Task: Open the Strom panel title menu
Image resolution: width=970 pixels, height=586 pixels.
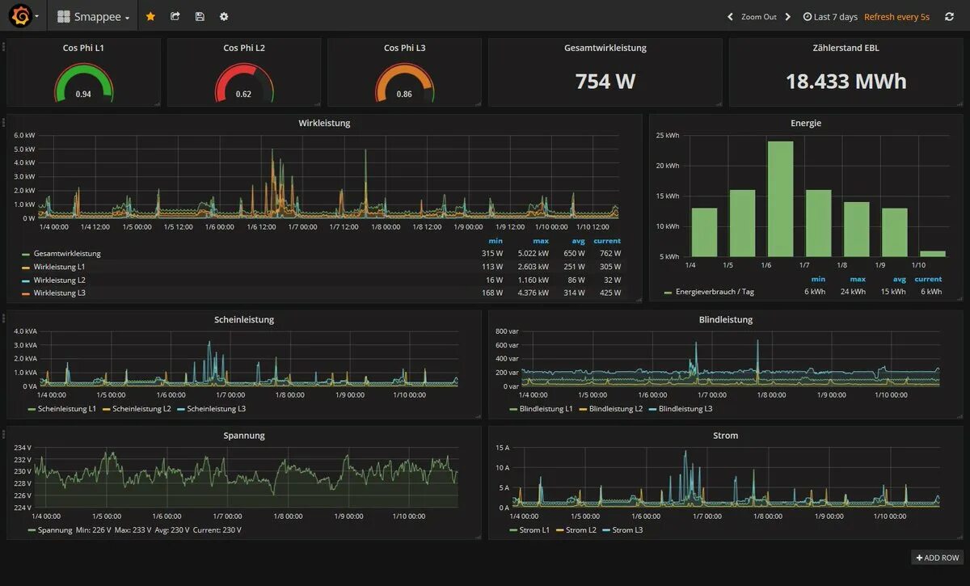Action: 725,435
